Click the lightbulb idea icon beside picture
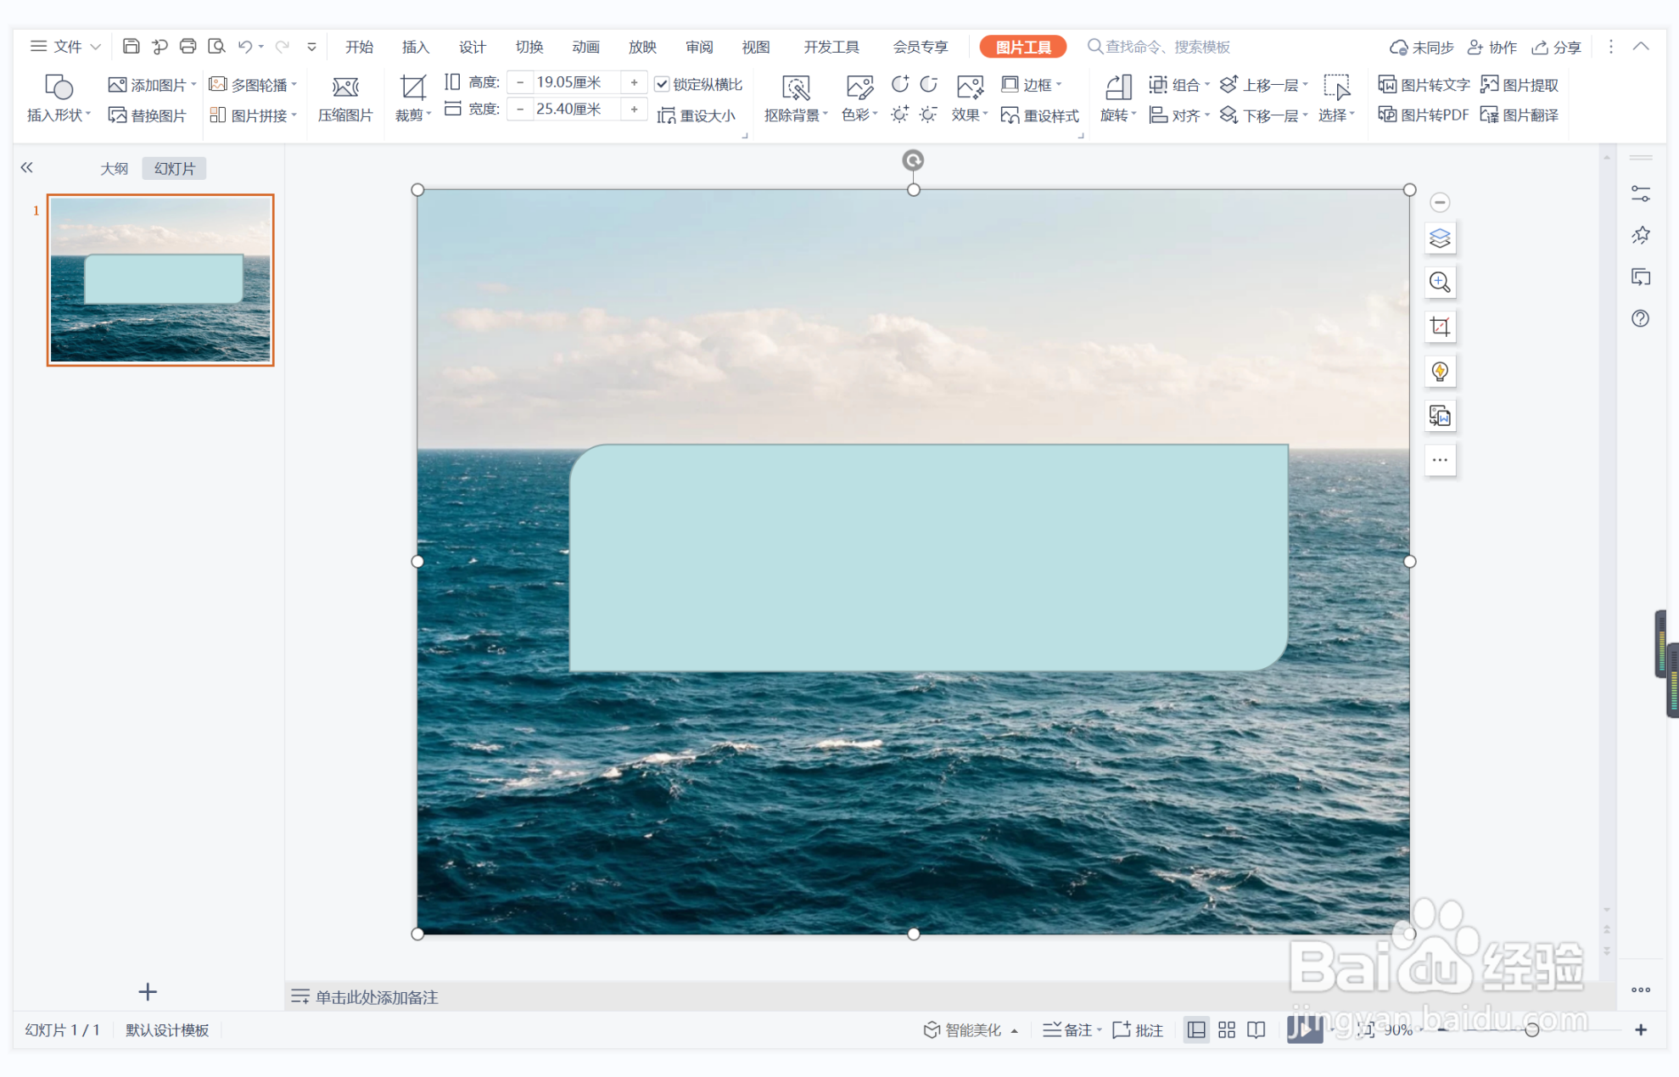The height and width of the screenshot is (1077, 1679). pos(1440,371)
